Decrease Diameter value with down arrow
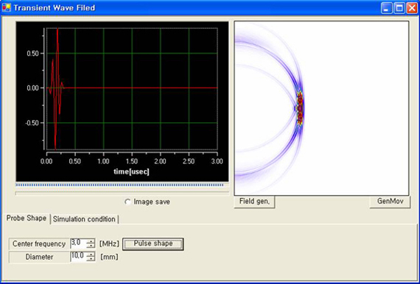This screenshot has height=284, width=420. (91, 258)
